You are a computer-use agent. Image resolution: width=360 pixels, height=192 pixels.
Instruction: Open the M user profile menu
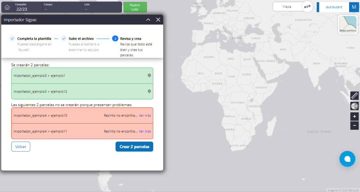354,7
